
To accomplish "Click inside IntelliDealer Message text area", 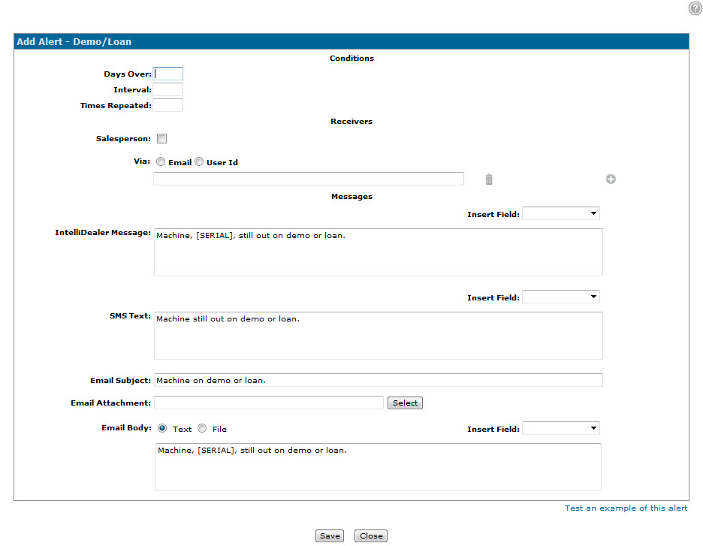I will tap(379, 252).
